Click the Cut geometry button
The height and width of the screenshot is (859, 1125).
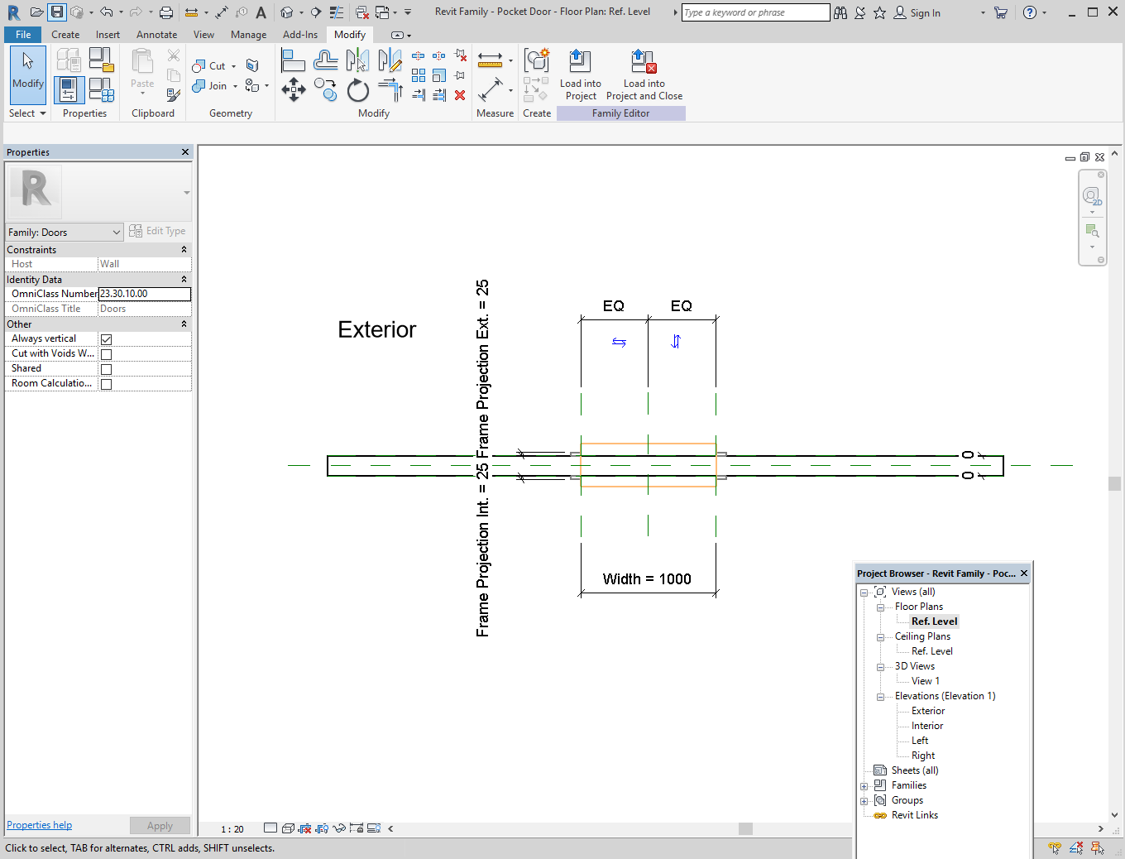209,66
